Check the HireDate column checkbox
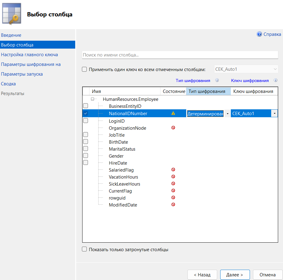 pyautogui.click(x=86, y=162)
